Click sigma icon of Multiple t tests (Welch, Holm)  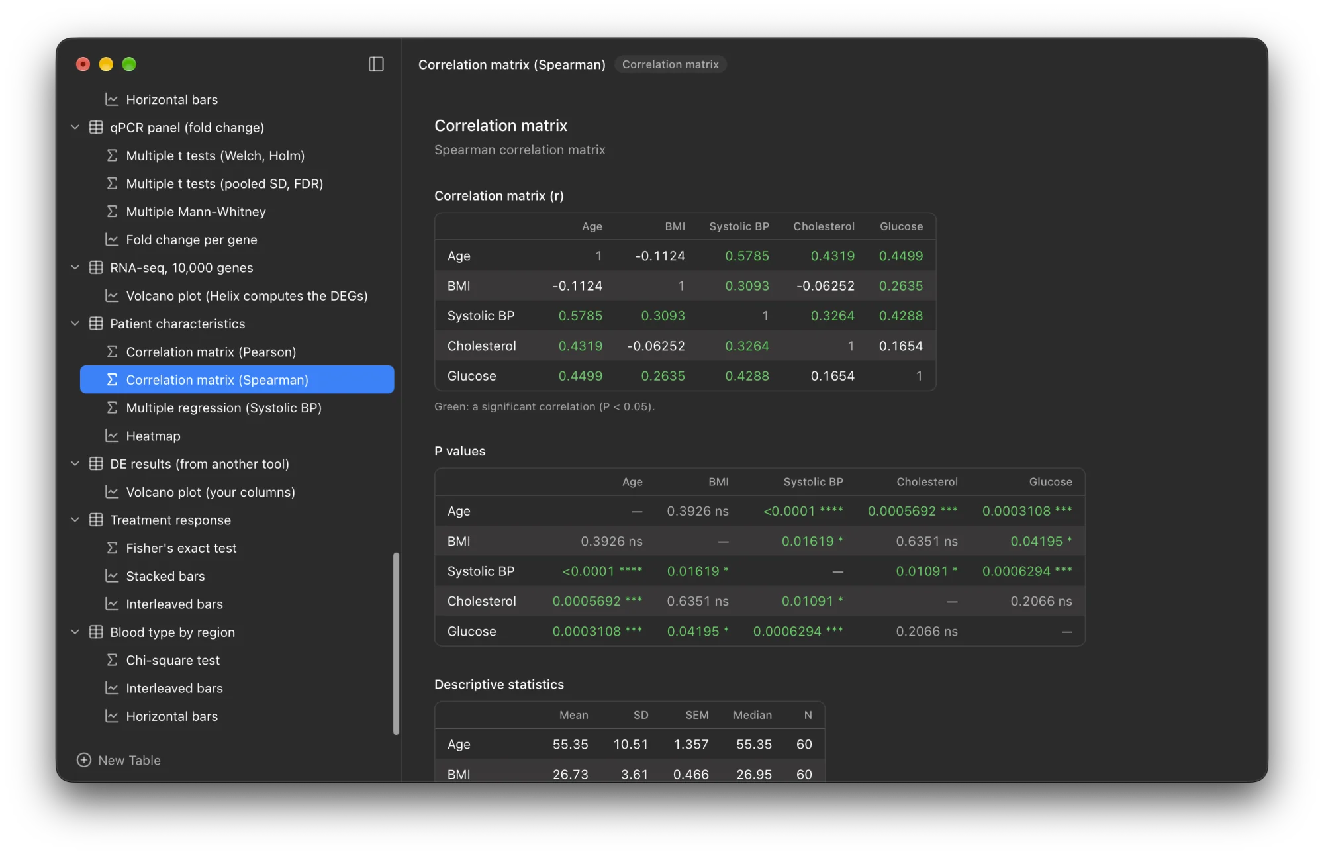click(112, 155)
